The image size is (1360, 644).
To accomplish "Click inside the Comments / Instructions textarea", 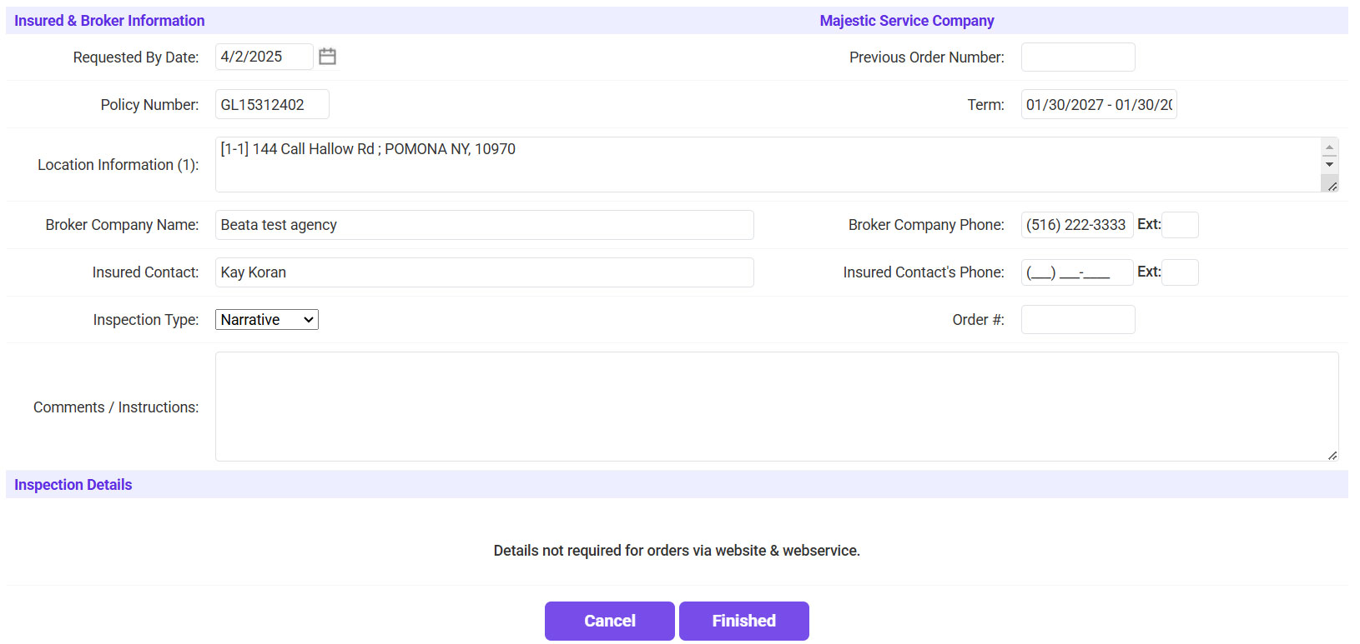I will tap(776, 407).
